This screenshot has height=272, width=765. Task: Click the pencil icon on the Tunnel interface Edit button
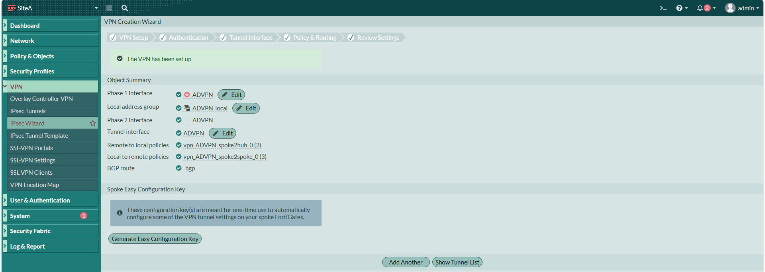(x=216, y=133)
